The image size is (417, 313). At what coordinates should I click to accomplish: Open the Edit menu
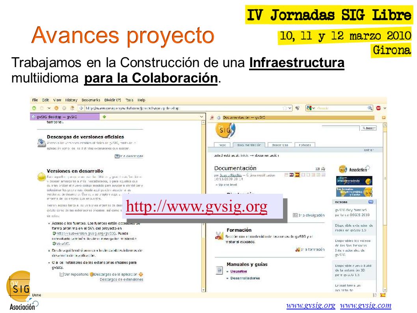pos(45,100)
